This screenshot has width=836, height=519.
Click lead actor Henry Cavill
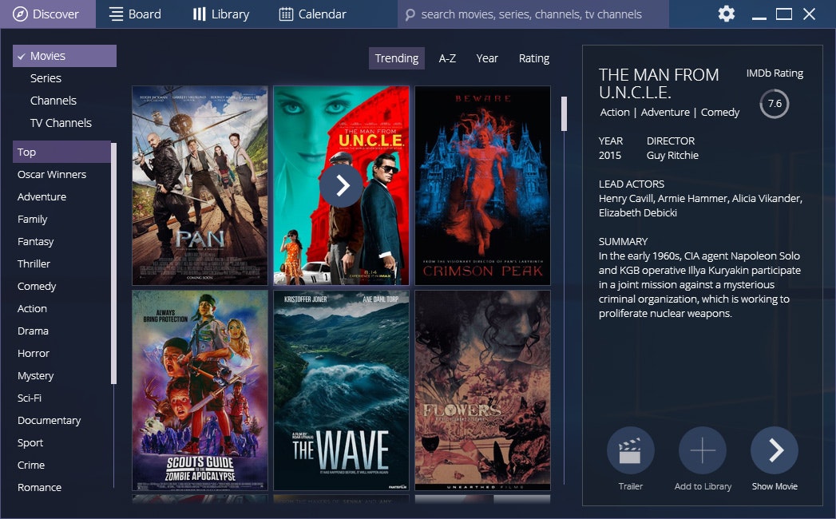coord(626,199)
